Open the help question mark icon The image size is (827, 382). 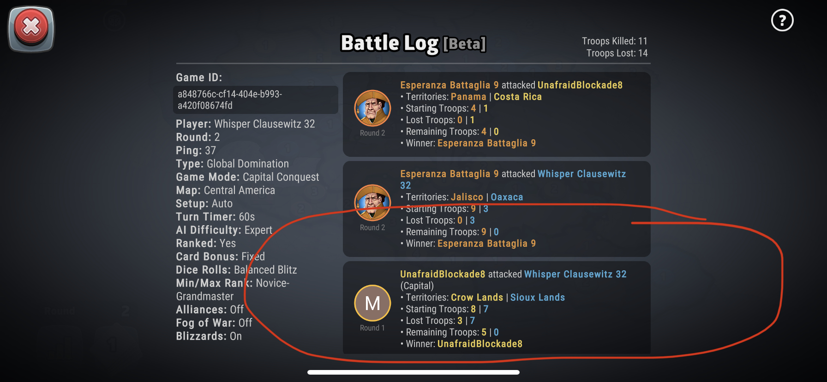tap(782, 20)
